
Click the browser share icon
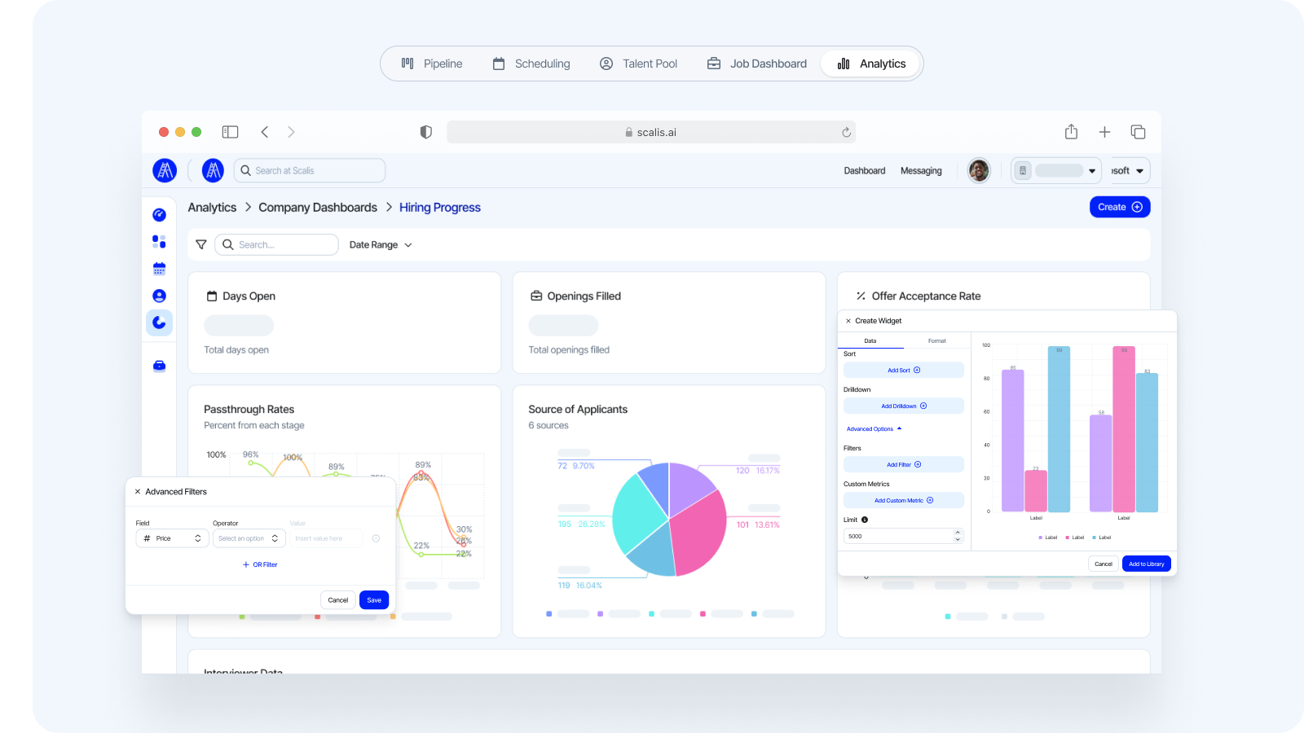click(1071, 132)
